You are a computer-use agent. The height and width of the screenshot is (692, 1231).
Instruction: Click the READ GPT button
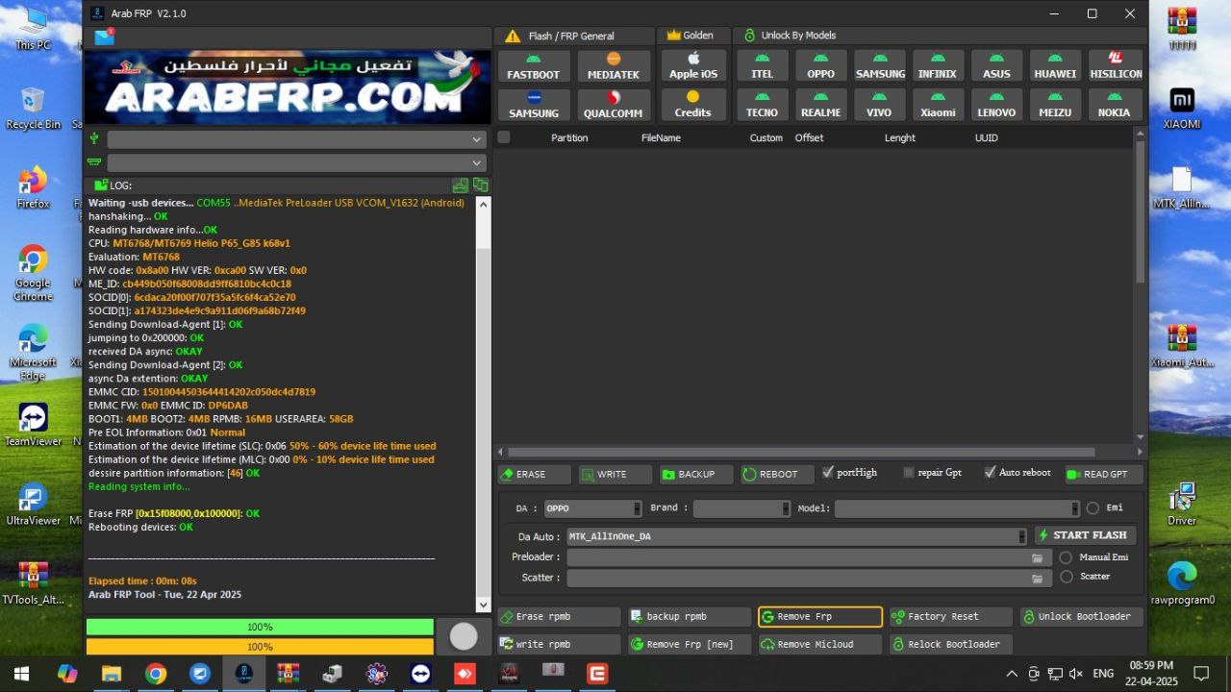[1104, 474]
